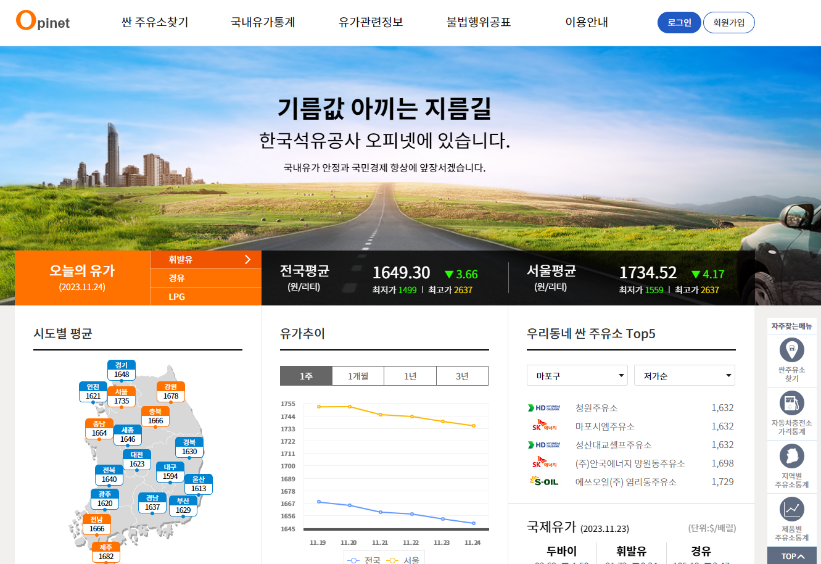Select the 강원 1678 map marker
The width and height of the screenshot is (821, 564).
tap(171, 392)
